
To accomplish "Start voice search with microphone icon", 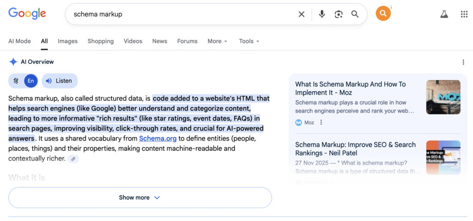I will 322,14.
